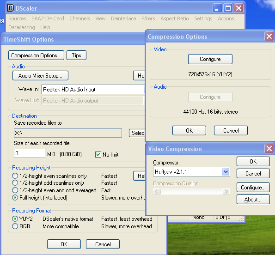The image size is (275, 255).
Task: Click the save path field showing X:\
Action: point(68,133)
